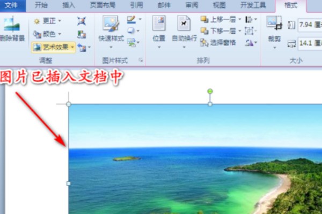Click the reset picture icon
Image resolution: width=322 pixels, height=214 pixels.
pyautogui.click(x=82, y=48)
